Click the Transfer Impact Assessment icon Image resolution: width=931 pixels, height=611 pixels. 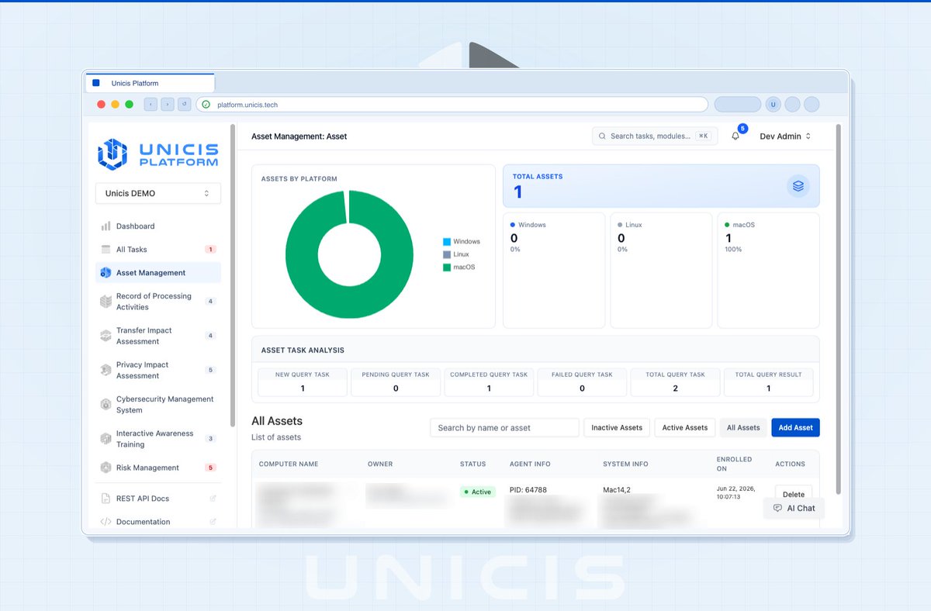106,336
